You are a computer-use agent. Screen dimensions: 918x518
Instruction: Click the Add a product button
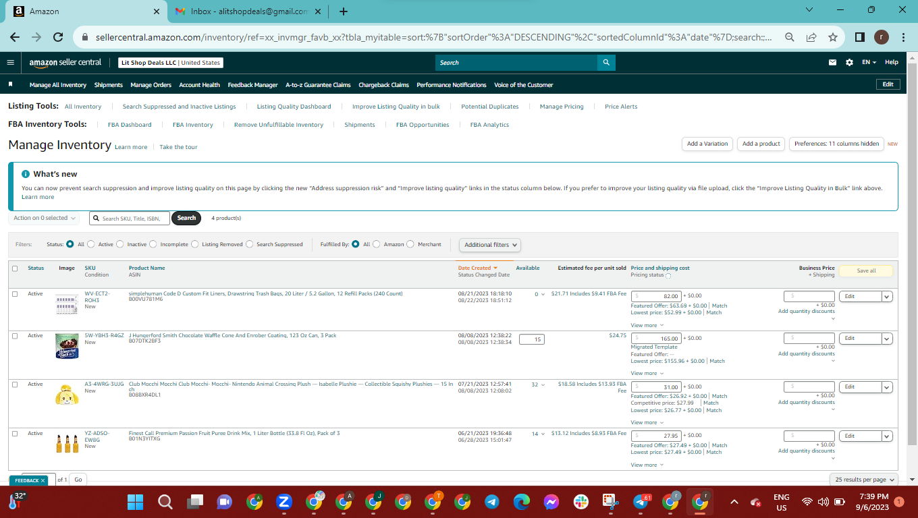[761, 144]
